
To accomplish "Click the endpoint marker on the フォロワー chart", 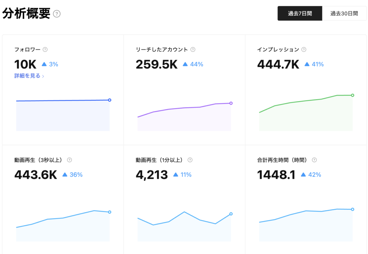I will coord(110,100).
